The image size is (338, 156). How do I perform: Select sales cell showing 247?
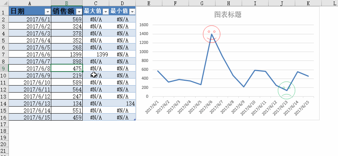(x=67, y=96)
